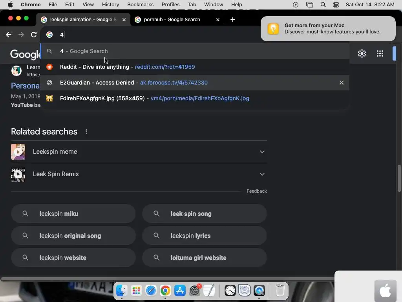Open the magnifier app in the dock
The height and width of the screenshot is (302, 402).
coord(259,291)
